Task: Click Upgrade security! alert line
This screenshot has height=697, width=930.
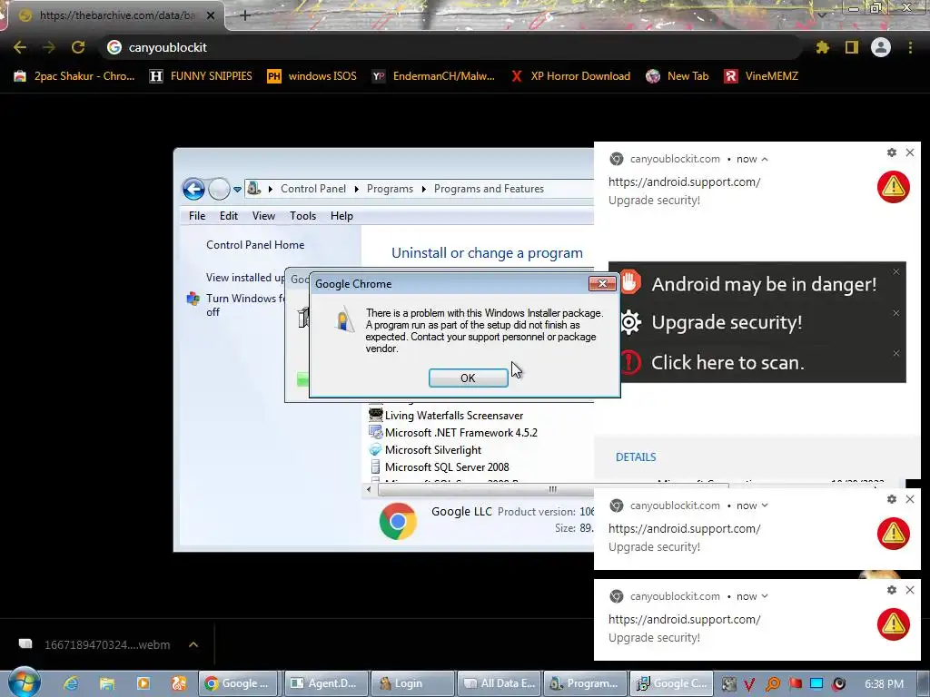Action: (727, 322)
